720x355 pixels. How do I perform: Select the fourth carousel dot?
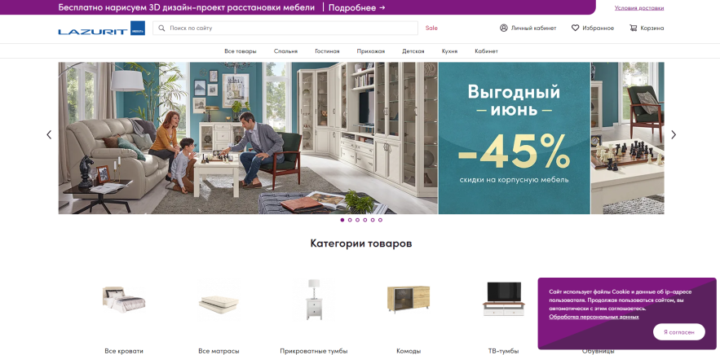point(365,220)
